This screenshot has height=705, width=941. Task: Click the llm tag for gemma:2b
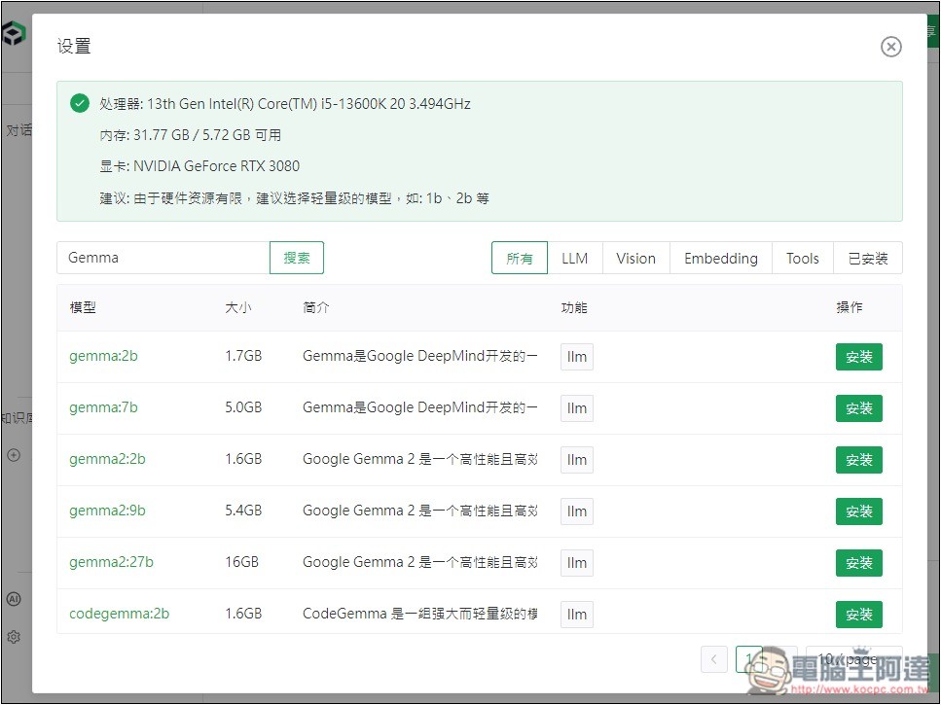(577, 357)
